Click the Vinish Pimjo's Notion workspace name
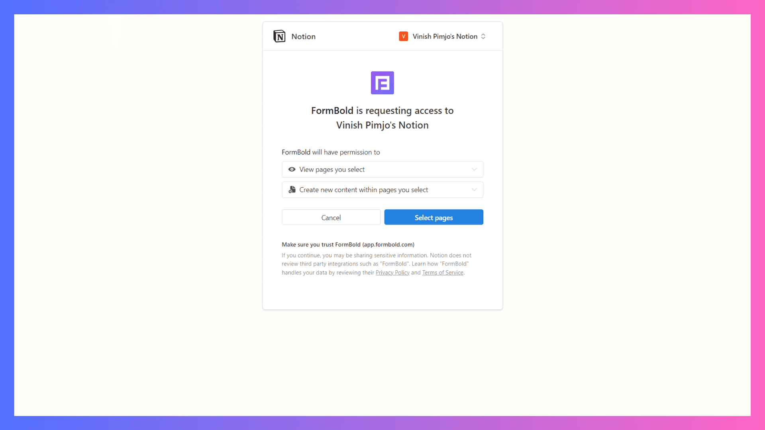 tap(445, 36)
